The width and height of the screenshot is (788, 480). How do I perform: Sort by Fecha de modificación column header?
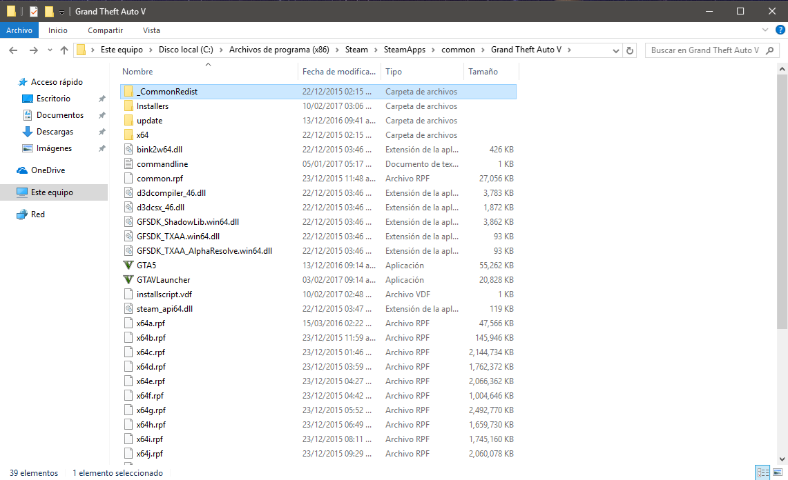pos(339,71)
